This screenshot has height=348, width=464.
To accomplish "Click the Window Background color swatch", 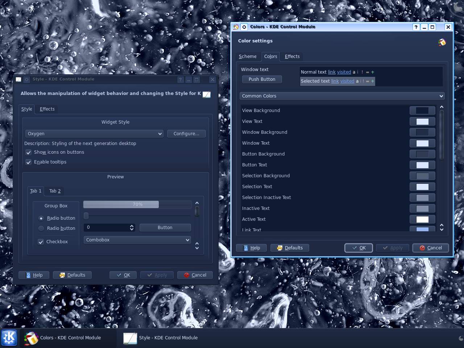I will [x=422, y=132].
